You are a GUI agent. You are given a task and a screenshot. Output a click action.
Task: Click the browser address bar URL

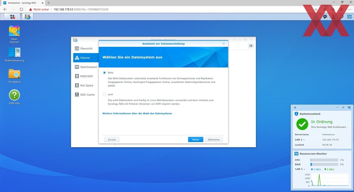tap(81, 9)
